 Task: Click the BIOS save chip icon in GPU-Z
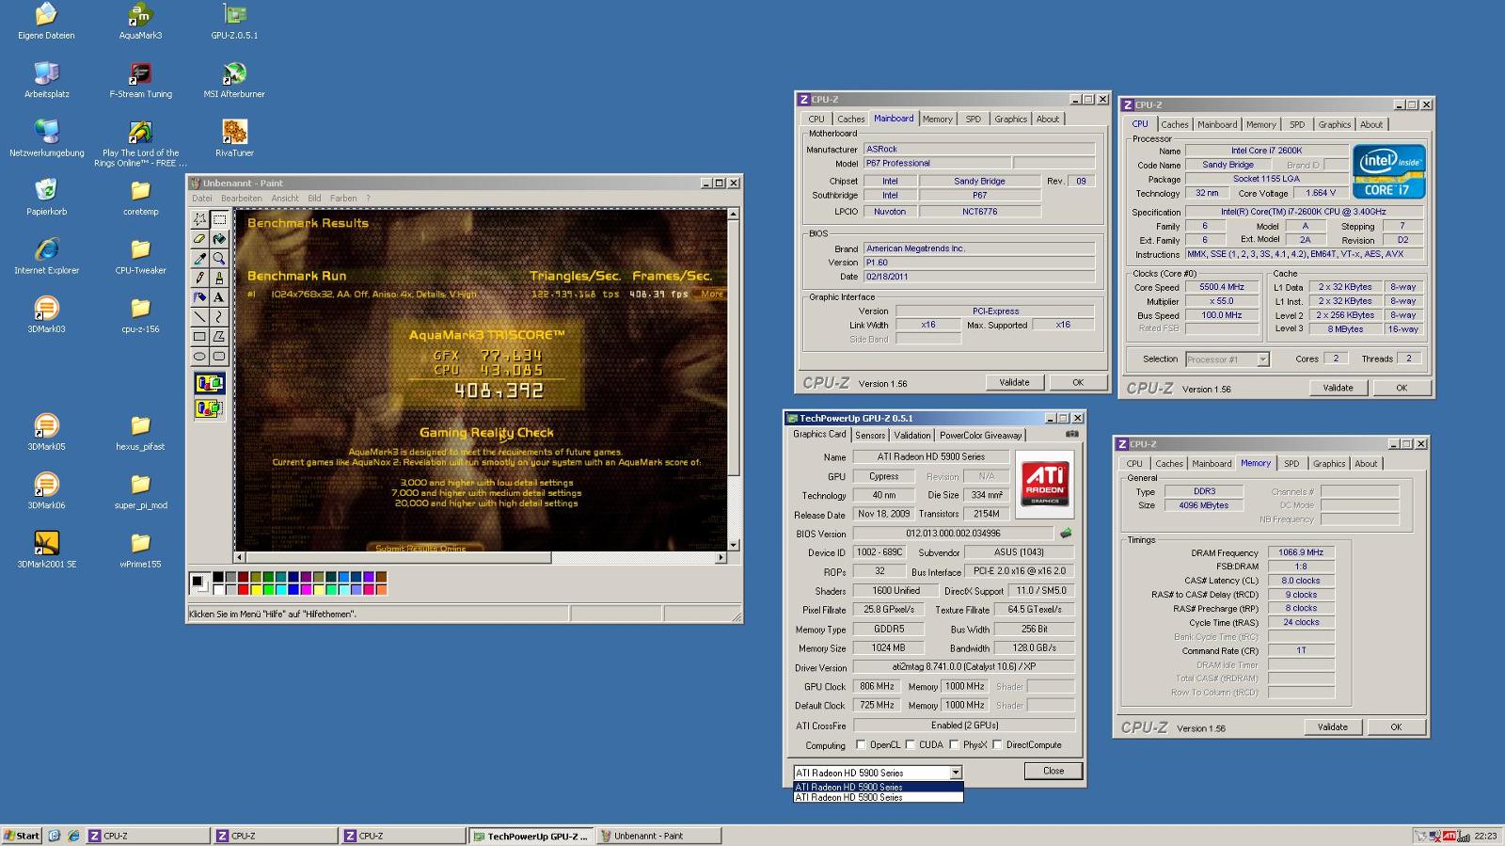pyautogui.click(x=1066, y=533)
